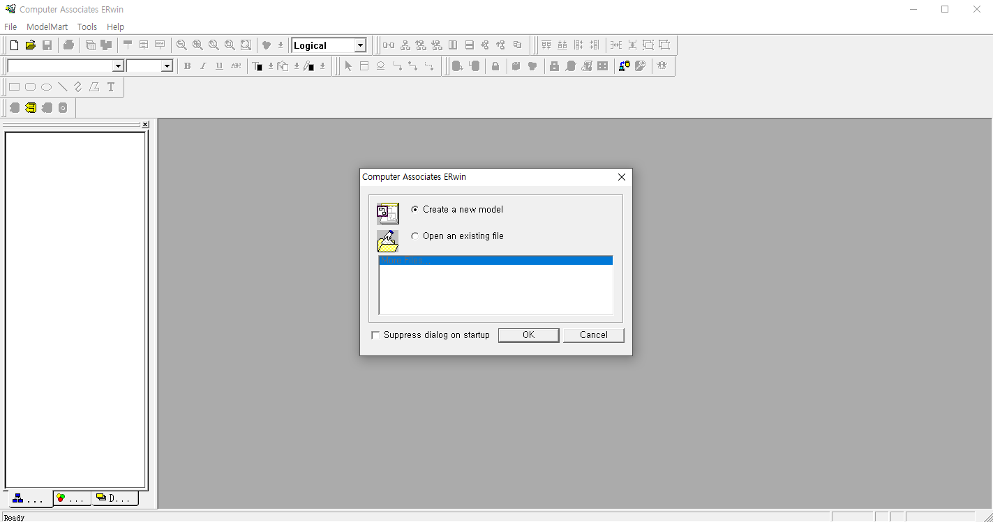Image resolution: width=993 pixels, height=522 pixels.
Task: Close the Computer Associates ERwin dialog
Action: point(622,177)
